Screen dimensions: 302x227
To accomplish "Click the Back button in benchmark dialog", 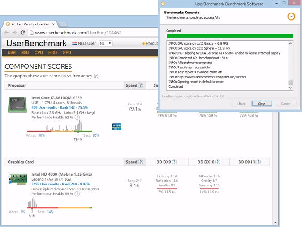I will click(241, 104).
